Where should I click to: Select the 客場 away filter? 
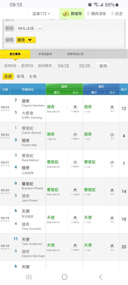tap(20, 76)
